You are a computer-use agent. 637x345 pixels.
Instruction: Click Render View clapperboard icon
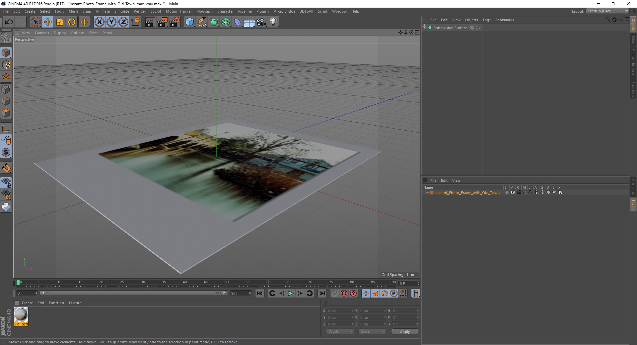click(x=150, y=22)
